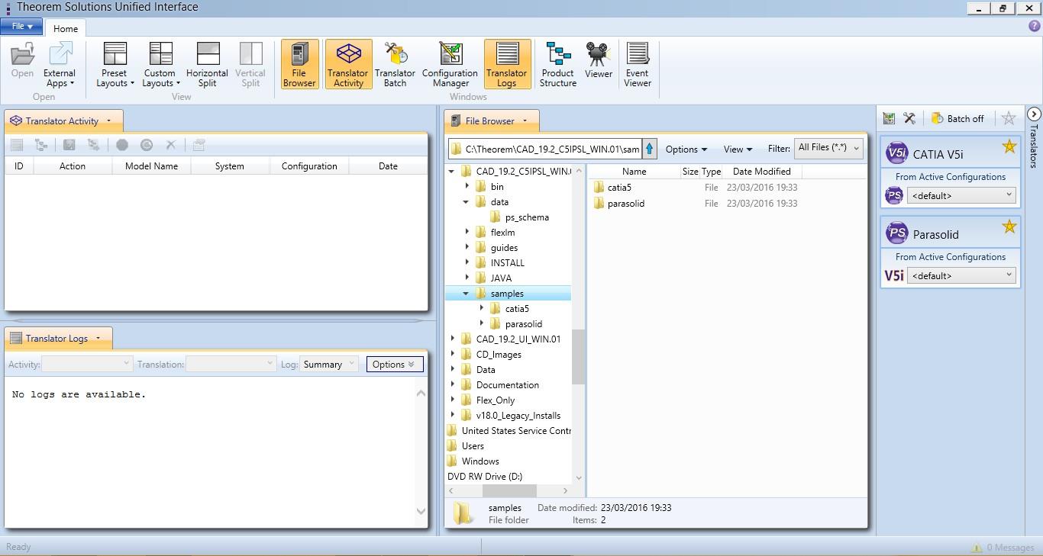Open Custom Layouts dropdown
The image size is (1043, 556).
click(160, 65)
